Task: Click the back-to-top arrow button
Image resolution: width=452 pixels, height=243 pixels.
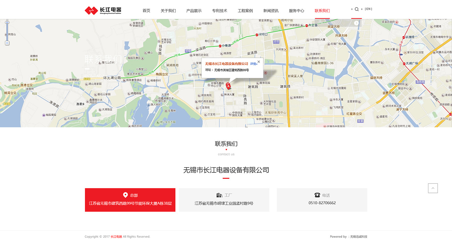Action: [x=433, y=188]
